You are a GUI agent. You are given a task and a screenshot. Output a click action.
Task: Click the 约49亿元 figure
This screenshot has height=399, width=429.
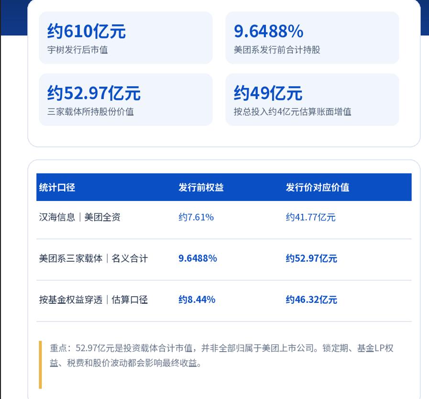tap(268, 93)
